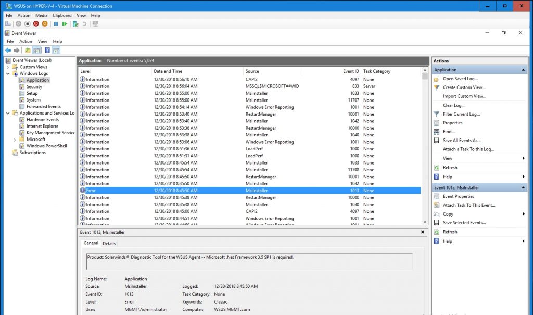Screen dimensions: 533x315
Task: Expand the Microsoft folder node
Action: (x=15, y=140)
